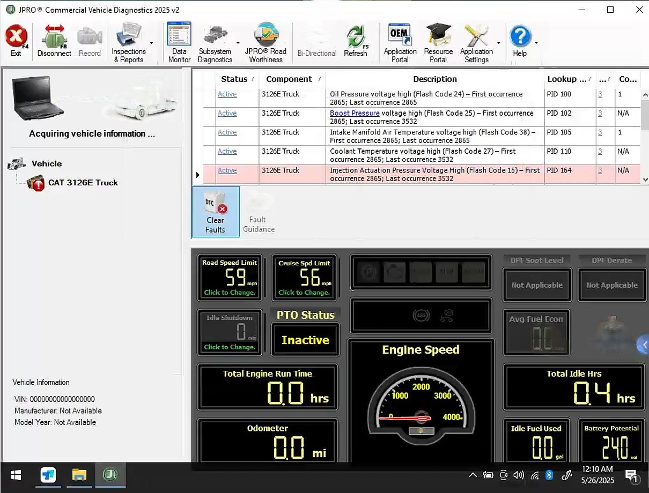The width and height of the screenshot is (649, 493).
Task: Open Active link for Coolant Temperature fault
Action: point(227,151)
